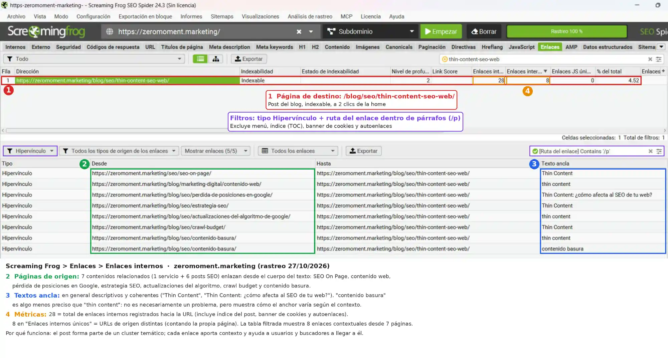Viewport: 668px width, 358px height.
Task: Open Mostrar enlaces (5/5) dropdown
Action: [216, 151]
